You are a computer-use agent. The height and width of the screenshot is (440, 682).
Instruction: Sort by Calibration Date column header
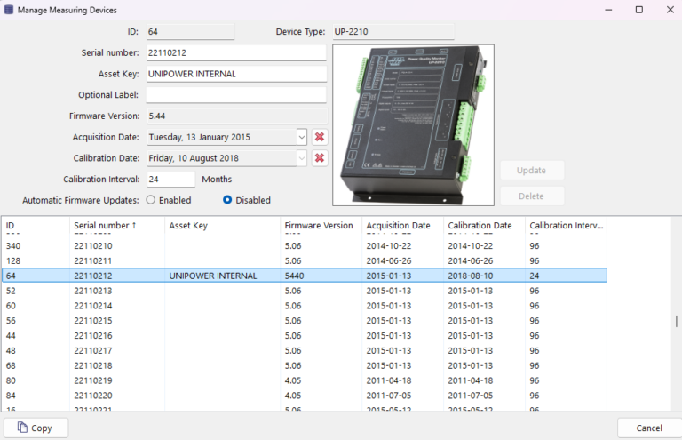[485, 226]
